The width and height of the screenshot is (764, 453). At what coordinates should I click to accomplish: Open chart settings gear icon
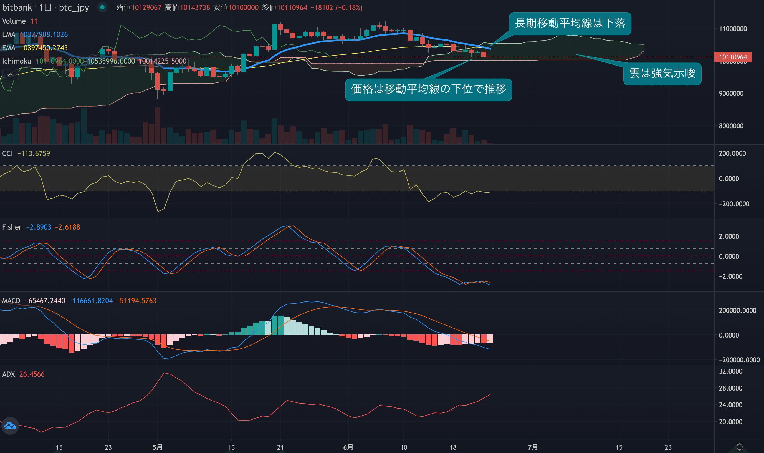tap(740, 447)
